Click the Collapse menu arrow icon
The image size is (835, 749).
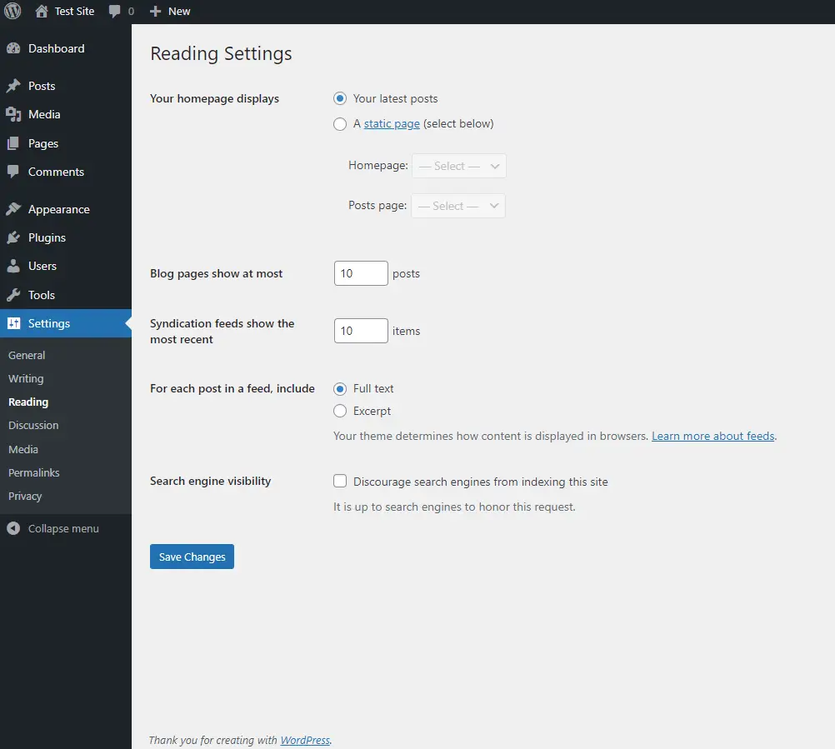pos(13,528)
